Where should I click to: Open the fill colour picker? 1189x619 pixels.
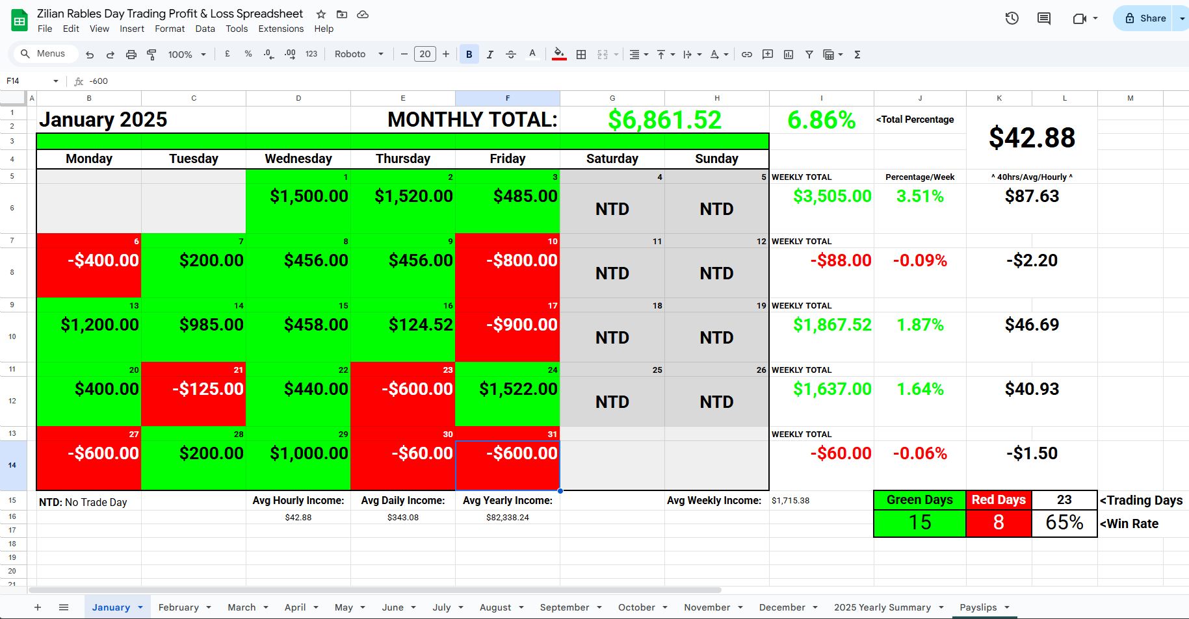pyautogui.click(x=558, y=55)
